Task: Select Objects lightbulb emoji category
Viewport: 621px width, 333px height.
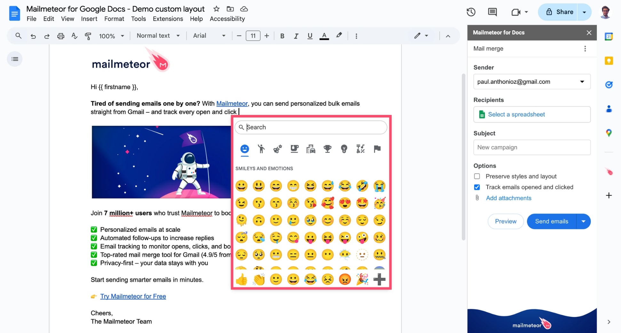Action: click(344, 149)
